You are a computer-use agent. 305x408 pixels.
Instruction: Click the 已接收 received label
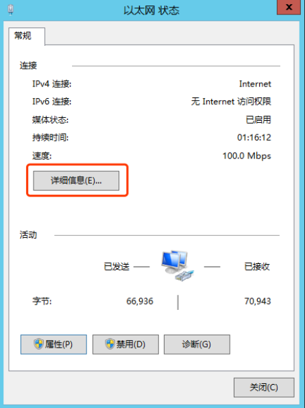tap(257, 267)
